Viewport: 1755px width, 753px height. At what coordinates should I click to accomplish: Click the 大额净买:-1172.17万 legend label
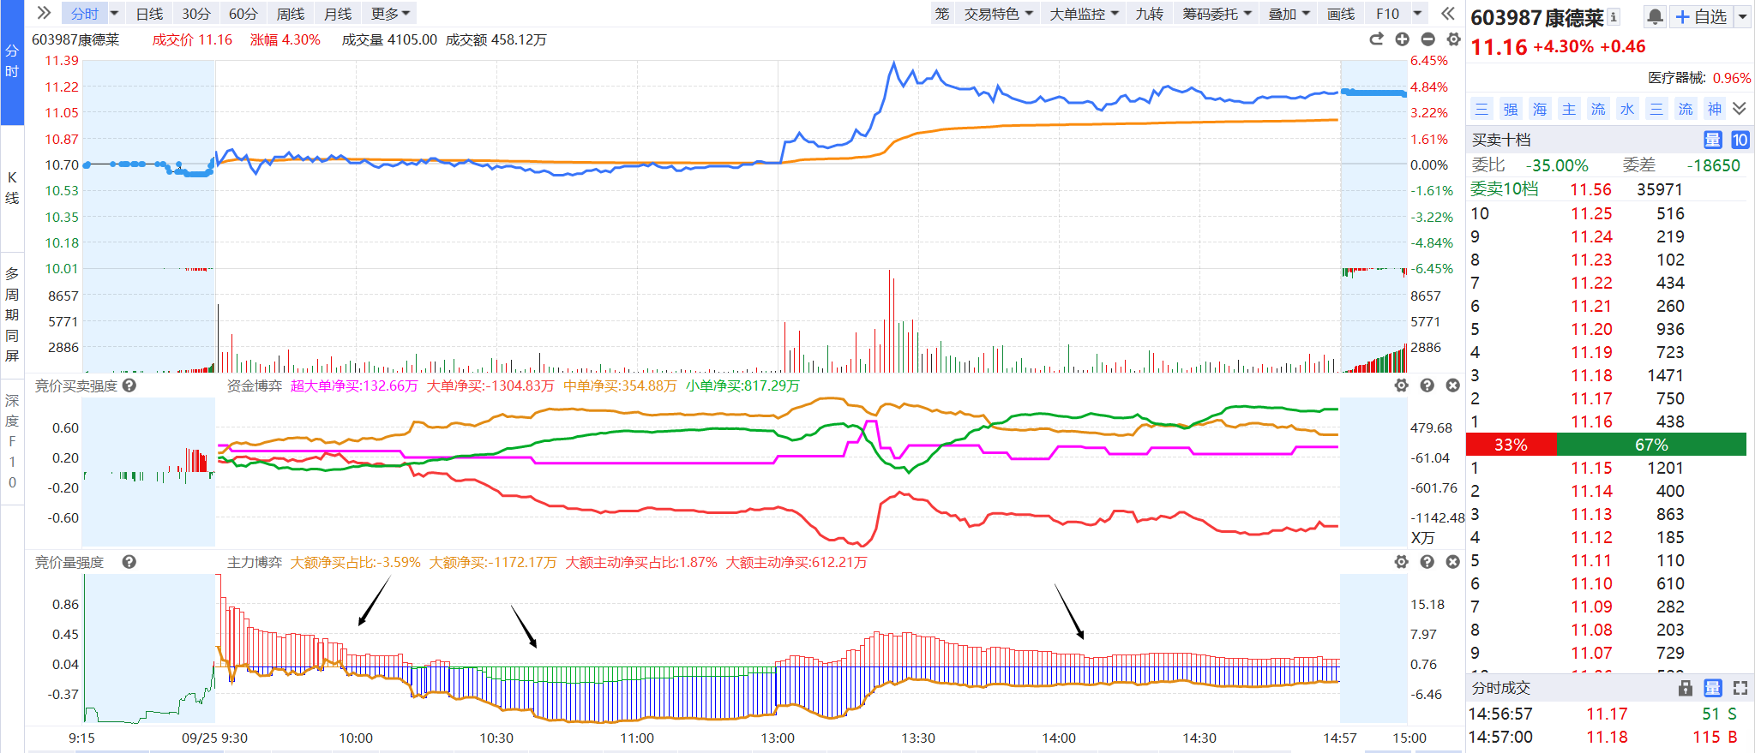[x=493, y=562]
